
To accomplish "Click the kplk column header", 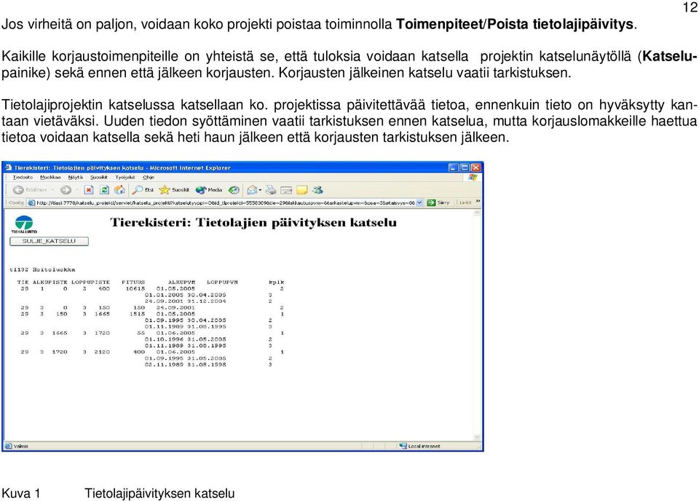I will [277, 282].
